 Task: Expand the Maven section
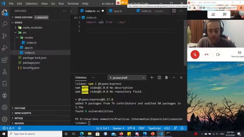click(x=19, y=123)
